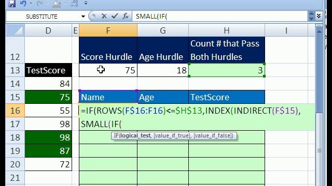This screenshot has height=186, width=332.
Task: Click the Score Hurdle header cell
Action: click(108, 50)
